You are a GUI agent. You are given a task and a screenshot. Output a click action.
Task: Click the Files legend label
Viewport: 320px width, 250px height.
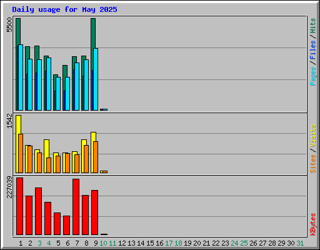pos(312,50)
